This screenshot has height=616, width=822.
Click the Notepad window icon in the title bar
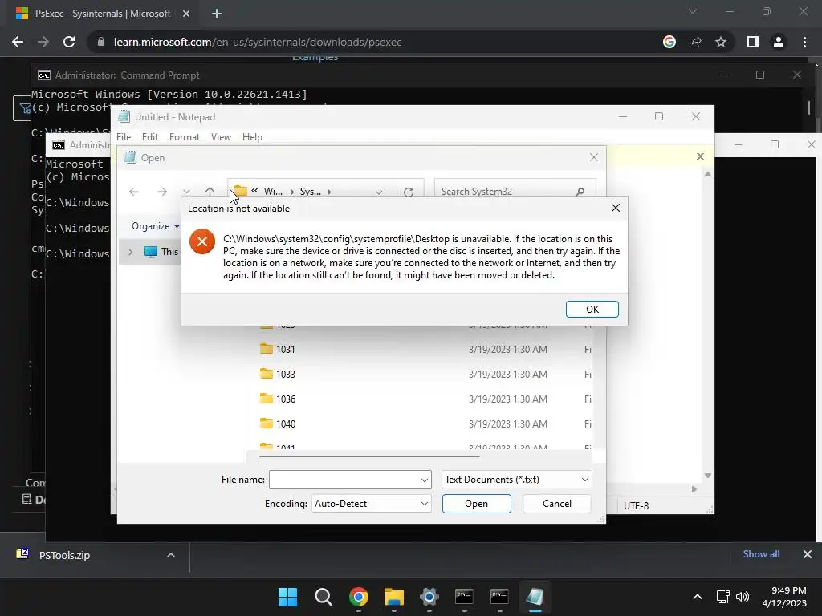coord(124,116)
